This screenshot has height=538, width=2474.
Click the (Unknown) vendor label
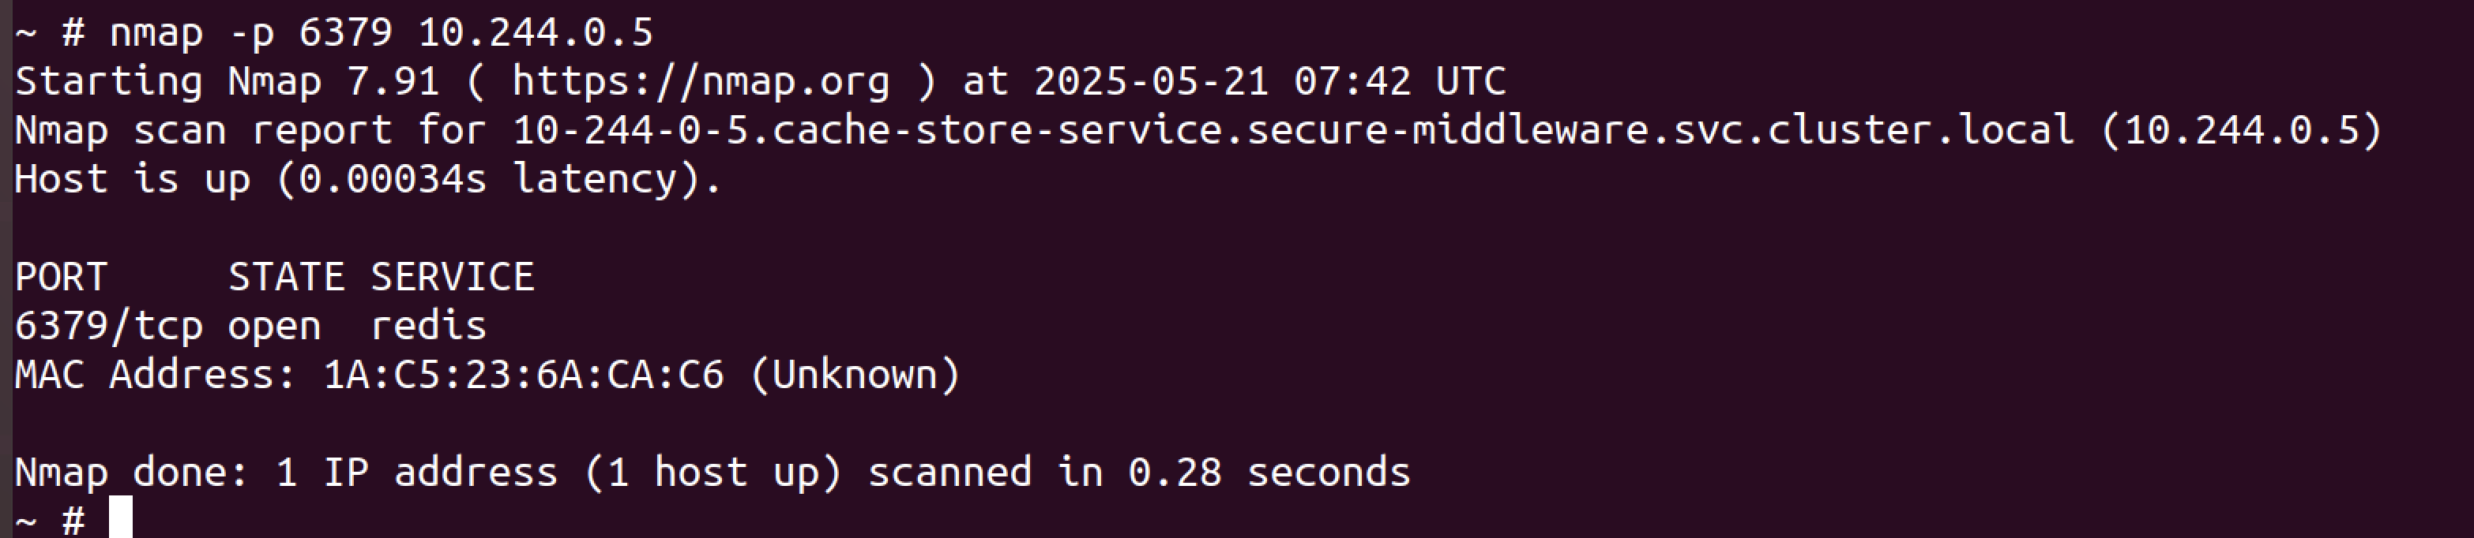(x=854, y=375)
